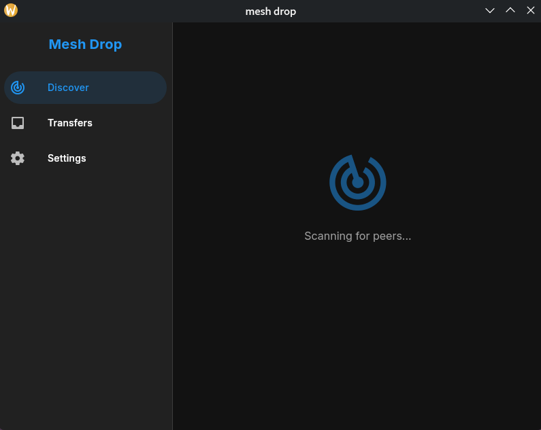Switch to the Transfers page label

tap(69, 123)
